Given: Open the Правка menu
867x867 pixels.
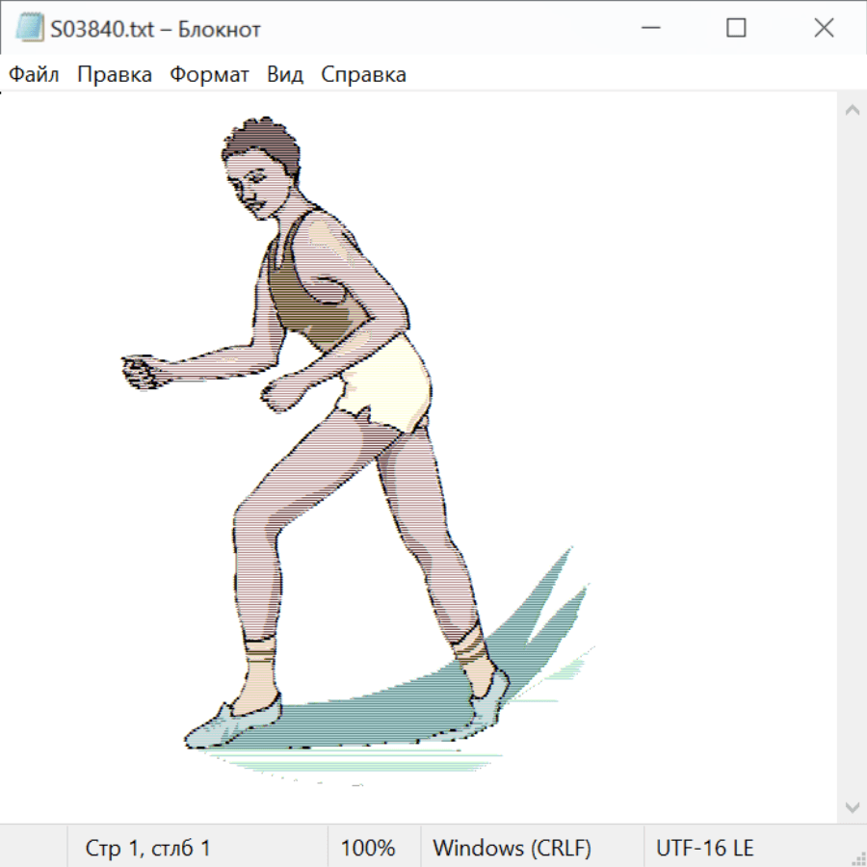Looking at the screenshot, I should pyautogui.click(x=115, y=75).
